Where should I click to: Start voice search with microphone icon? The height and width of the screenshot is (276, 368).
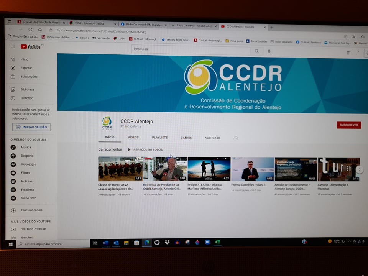click(x=269, y=51)
